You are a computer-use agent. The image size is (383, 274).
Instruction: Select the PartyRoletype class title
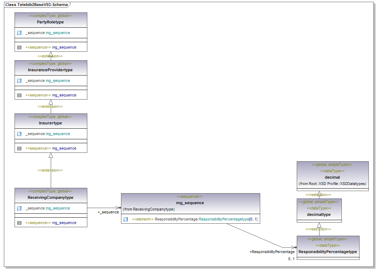(x=50, y=22)
